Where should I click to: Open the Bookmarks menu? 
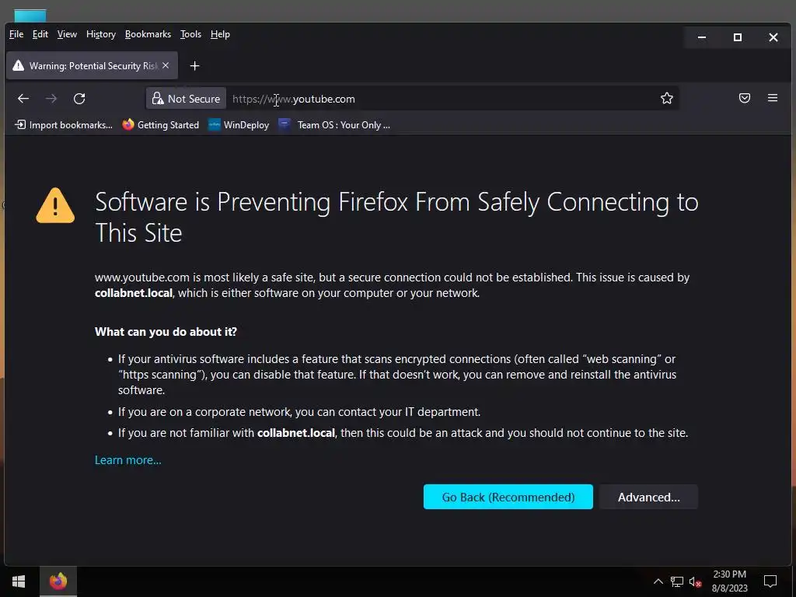[148, 34]
